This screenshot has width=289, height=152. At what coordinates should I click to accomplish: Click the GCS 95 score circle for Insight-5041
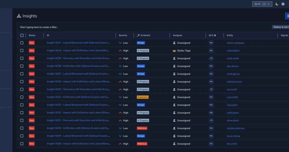pos(211,43)
